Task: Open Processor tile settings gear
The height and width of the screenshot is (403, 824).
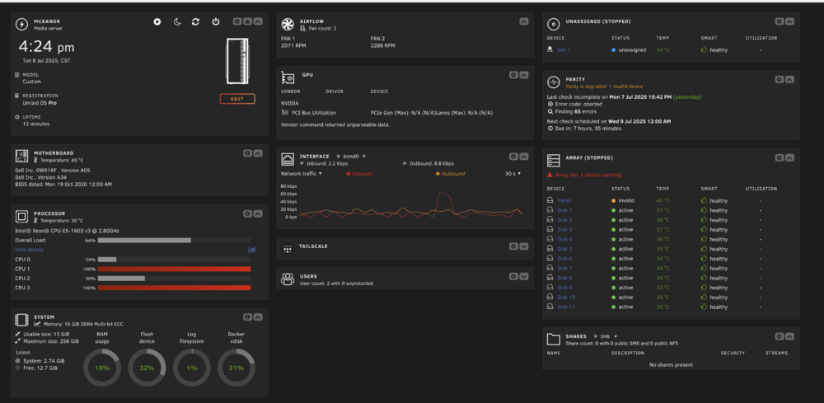Action: click(x=247, y=213)
